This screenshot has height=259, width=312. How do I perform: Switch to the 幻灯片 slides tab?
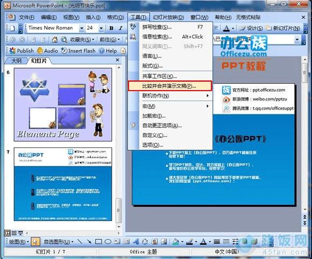pos(39,61)
